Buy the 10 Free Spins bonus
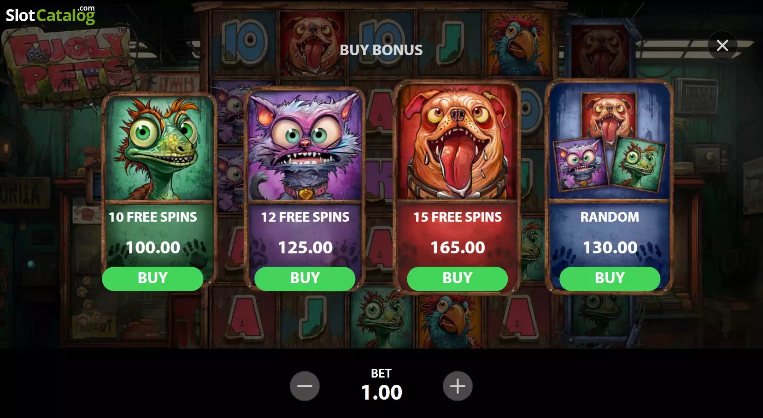 (x=153, y=278)
